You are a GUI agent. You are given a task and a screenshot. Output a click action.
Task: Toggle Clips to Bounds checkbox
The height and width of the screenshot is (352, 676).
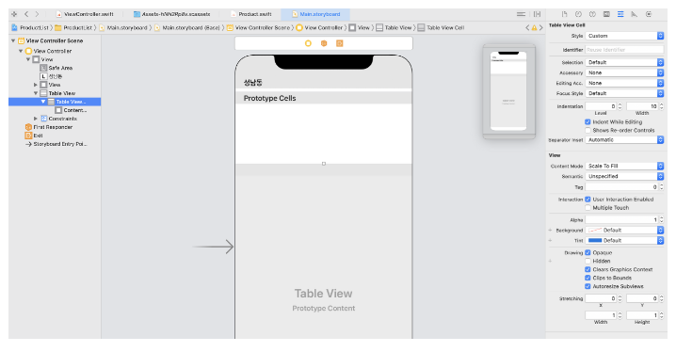[x=587, y=278]
